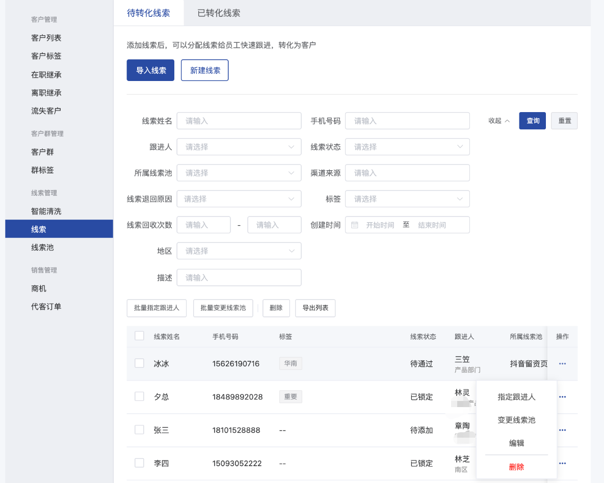Open more actions for 李四 row
Screen dimensions: 604x483
(562, 463)
